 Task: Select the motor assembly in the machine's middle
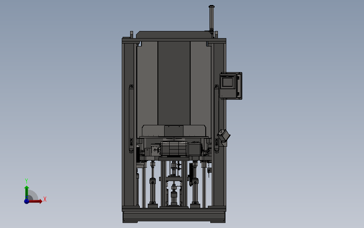174,148
